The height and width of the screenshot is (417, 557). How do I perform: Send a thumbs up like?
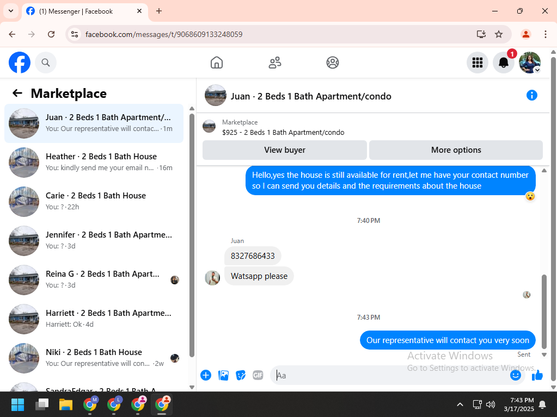(537, 375)
